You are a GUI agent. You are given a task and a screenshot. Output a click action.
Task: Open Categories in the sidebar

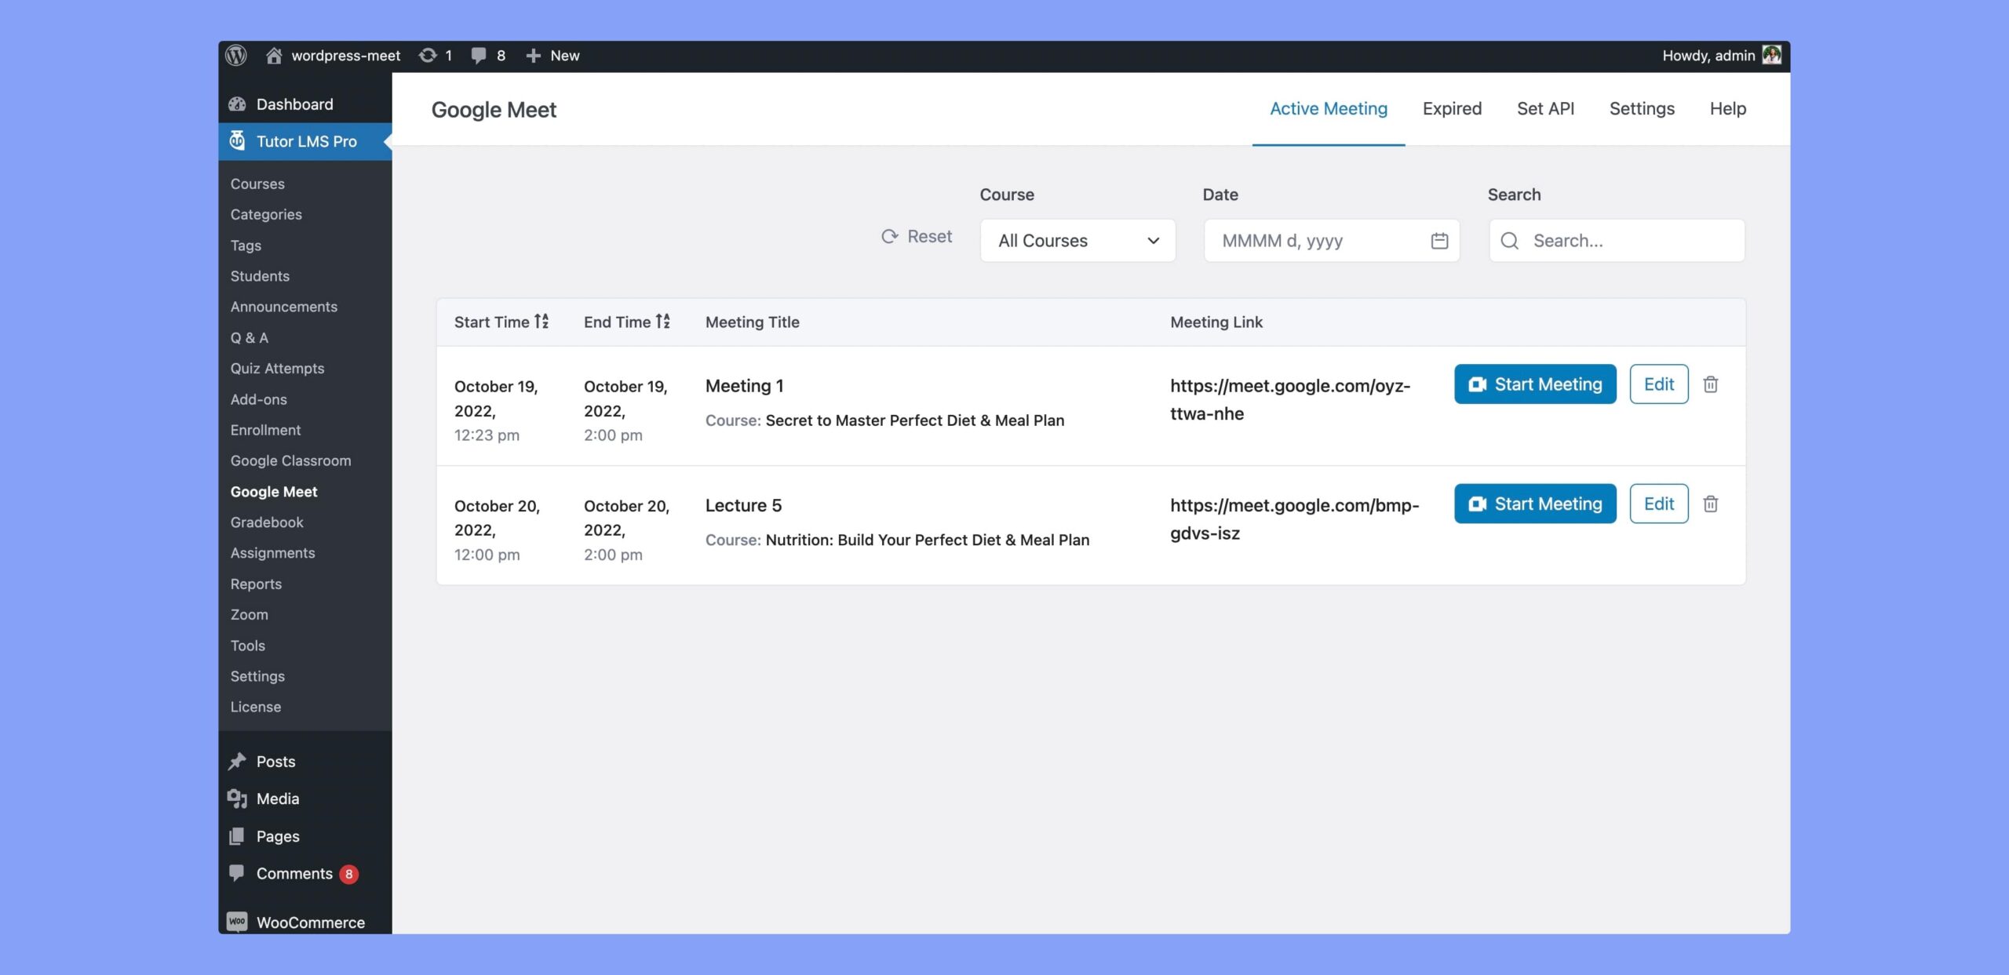coord(266,214)
